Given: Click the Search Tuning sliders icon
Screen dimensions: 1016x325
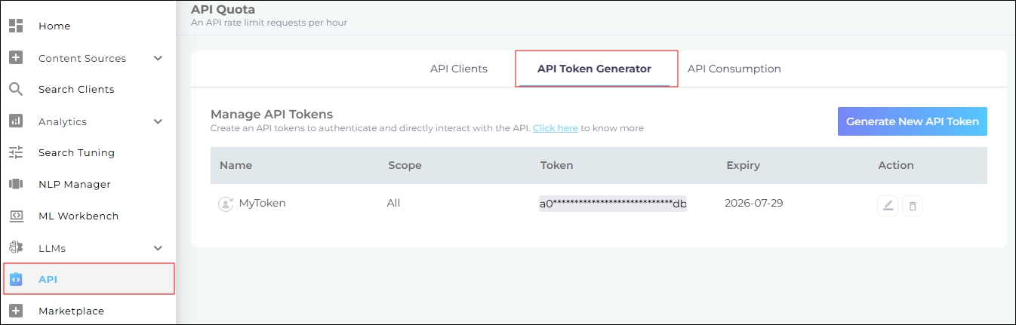Looking at the screenshot, I should pyautogui.click(x=16, y=152).
